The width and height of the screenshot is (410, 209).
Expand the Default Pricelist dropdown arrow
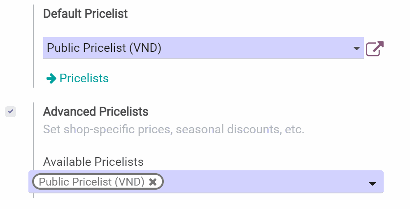coord(356,49)
